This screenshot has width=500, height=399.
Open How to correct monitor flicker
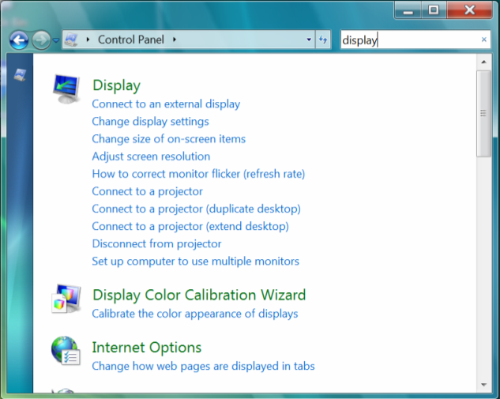198,174
